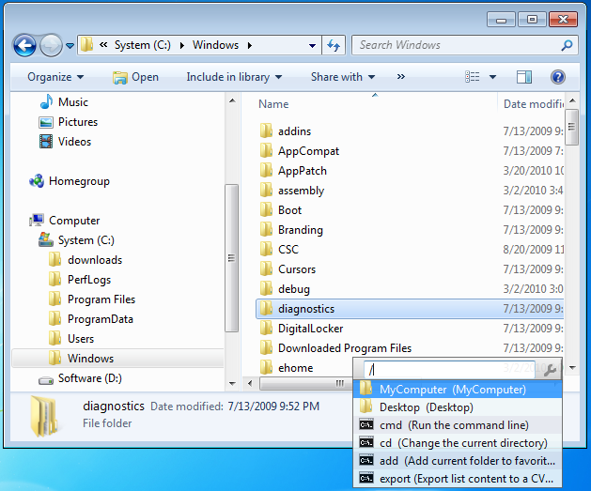This screenshot has width=591, height=491.
Task: Click the Open toolbar button
Action: [x=135, y=77]
